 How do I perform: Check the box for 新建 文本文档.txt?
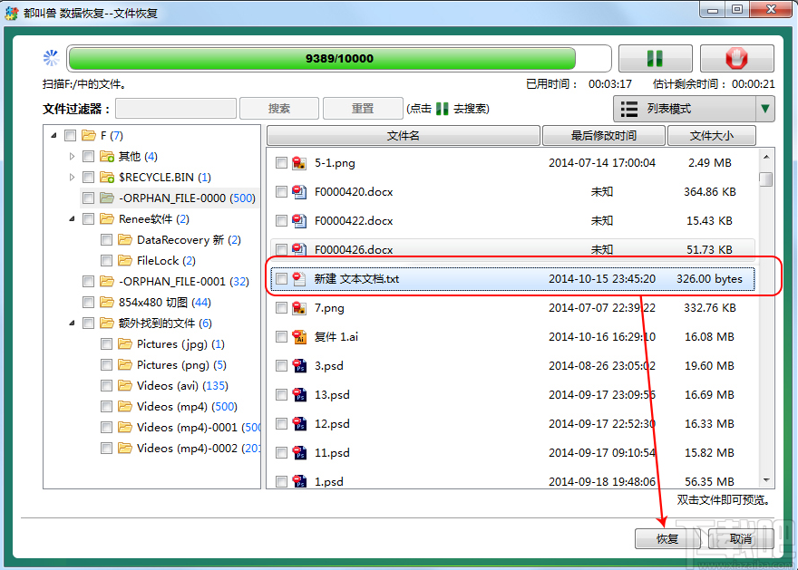[281, 278]
